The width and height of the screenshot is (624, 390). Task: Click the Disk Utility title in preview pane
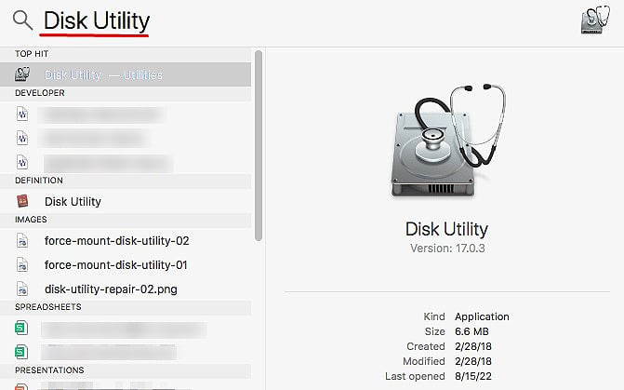(x=447, y=229)
